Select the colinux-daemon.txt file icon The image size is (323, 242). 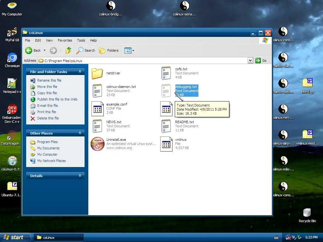click(x=97, y=91)
